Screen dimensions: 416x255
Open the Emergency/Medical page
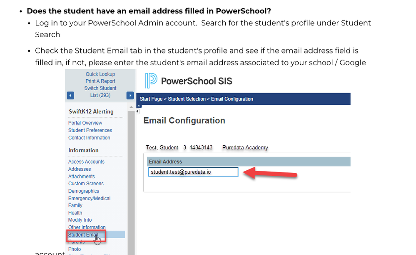coord(89,198)
